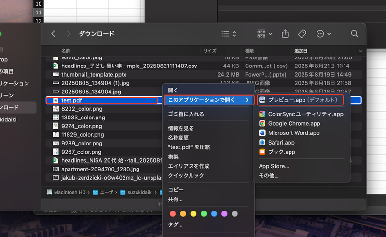Viewport: 386px width, 237px height.
Task: Select 名称変更 in the context menu
Action: (x=178, y=137)
